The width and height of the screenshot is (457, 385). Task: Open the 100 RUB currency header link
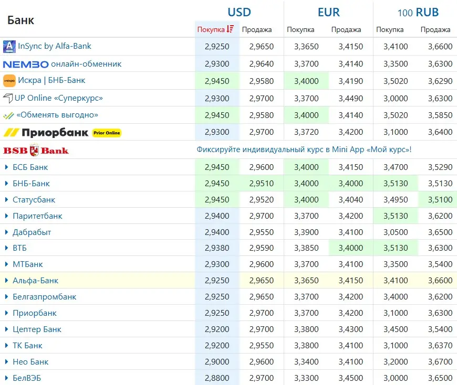[418, 12]
